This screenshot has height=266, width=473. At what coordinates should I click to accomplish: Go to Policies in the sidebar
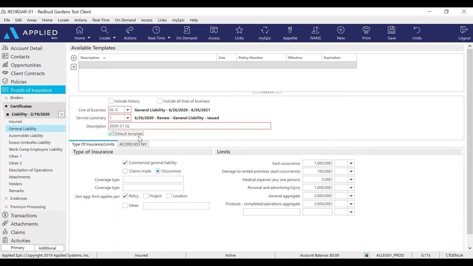click(x=18, y=82)
